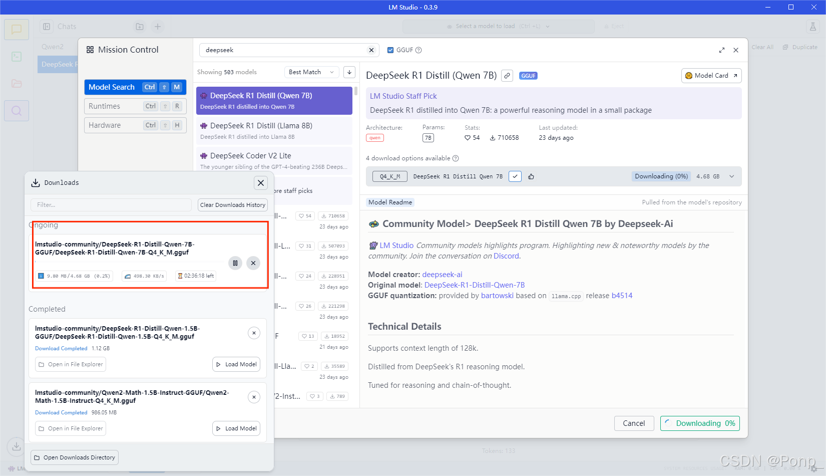Click the Q4_K_M quantization tag
826x476 pixels.
click(390, 176)
